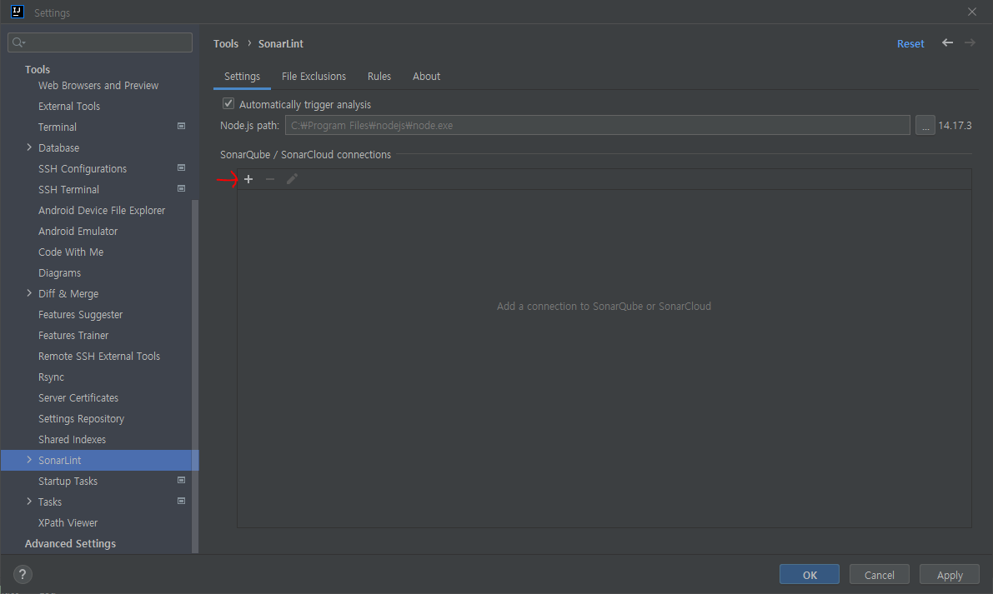
Task: Add a new SonarQube connection with plus icon
Action: click(248, 180)
